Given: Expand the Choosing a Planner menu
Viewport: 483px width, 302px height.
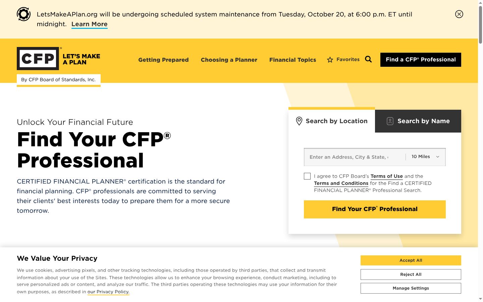Looking at the screenshot, I should click(229, 60).
